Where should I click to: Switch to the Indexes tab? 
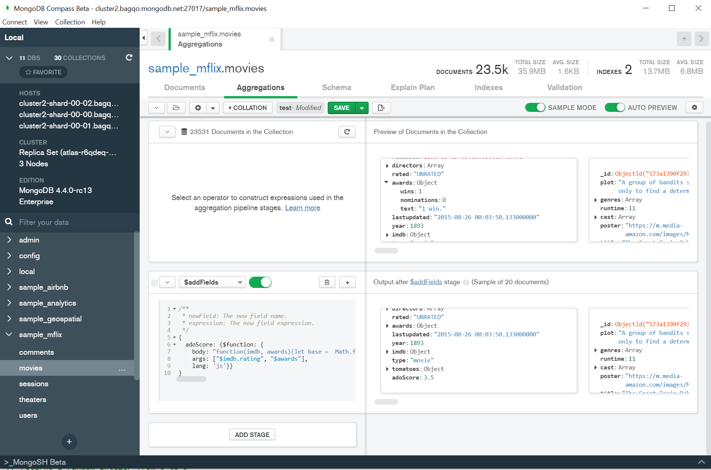pyautogui.click(x=488, y=87)
